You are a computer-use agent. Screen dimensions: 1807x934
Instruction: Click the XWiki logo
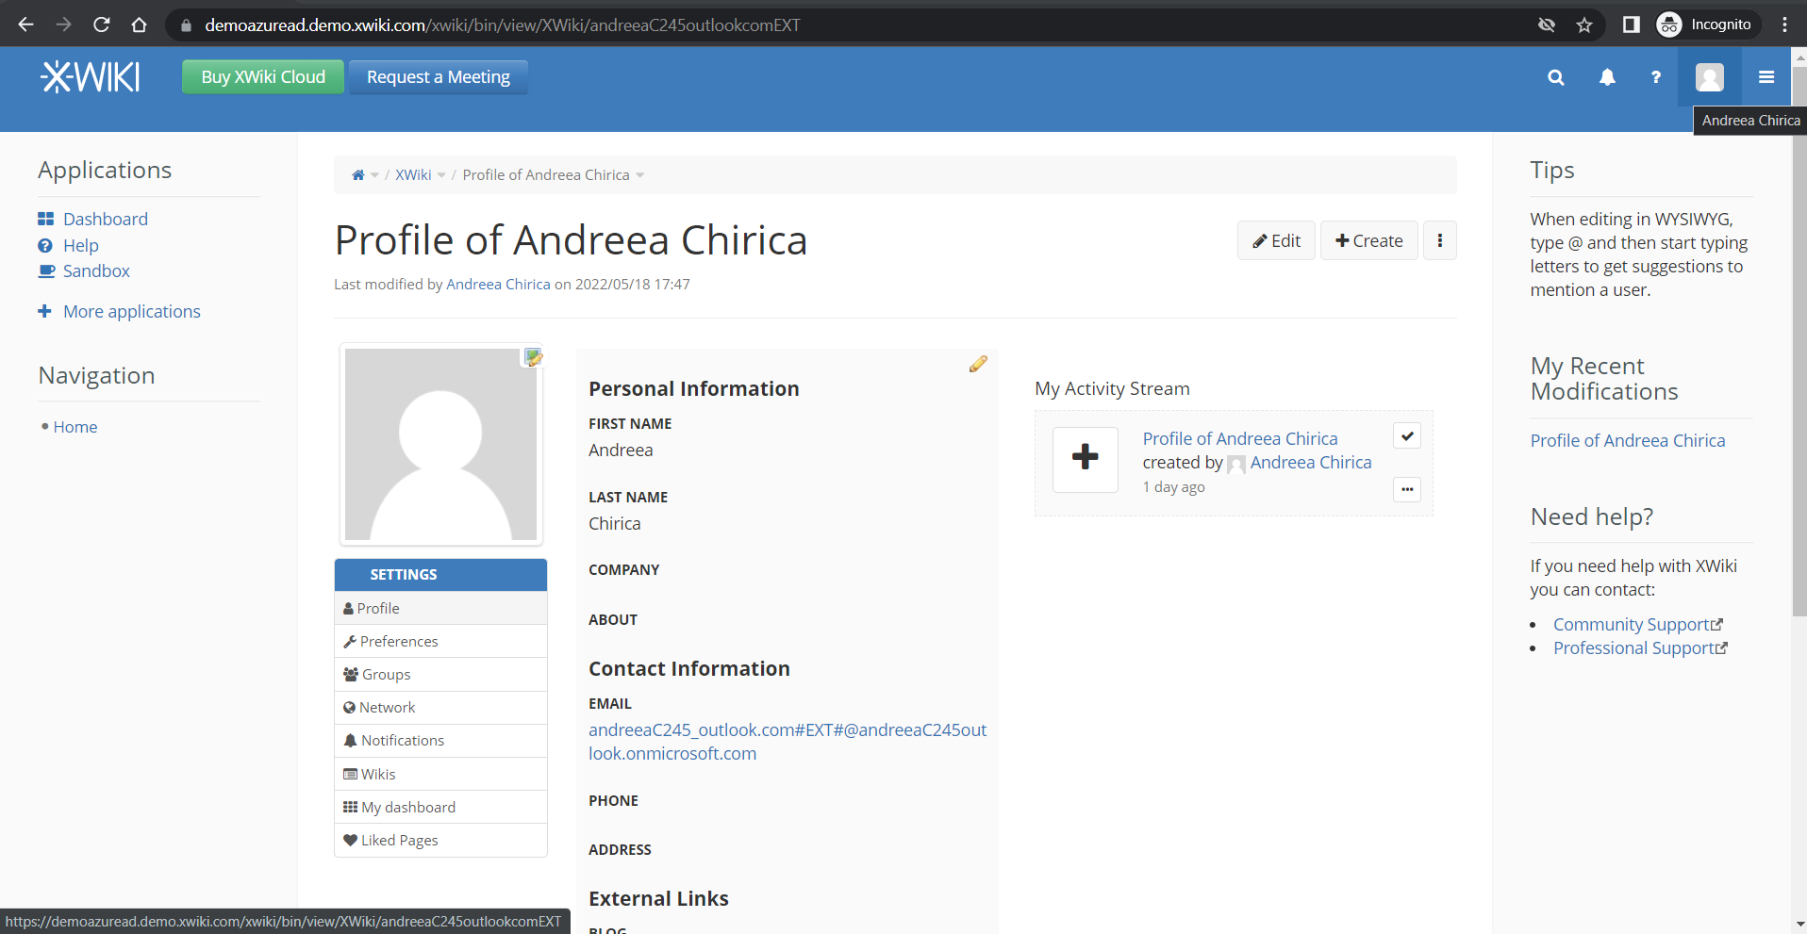(91, 76)
